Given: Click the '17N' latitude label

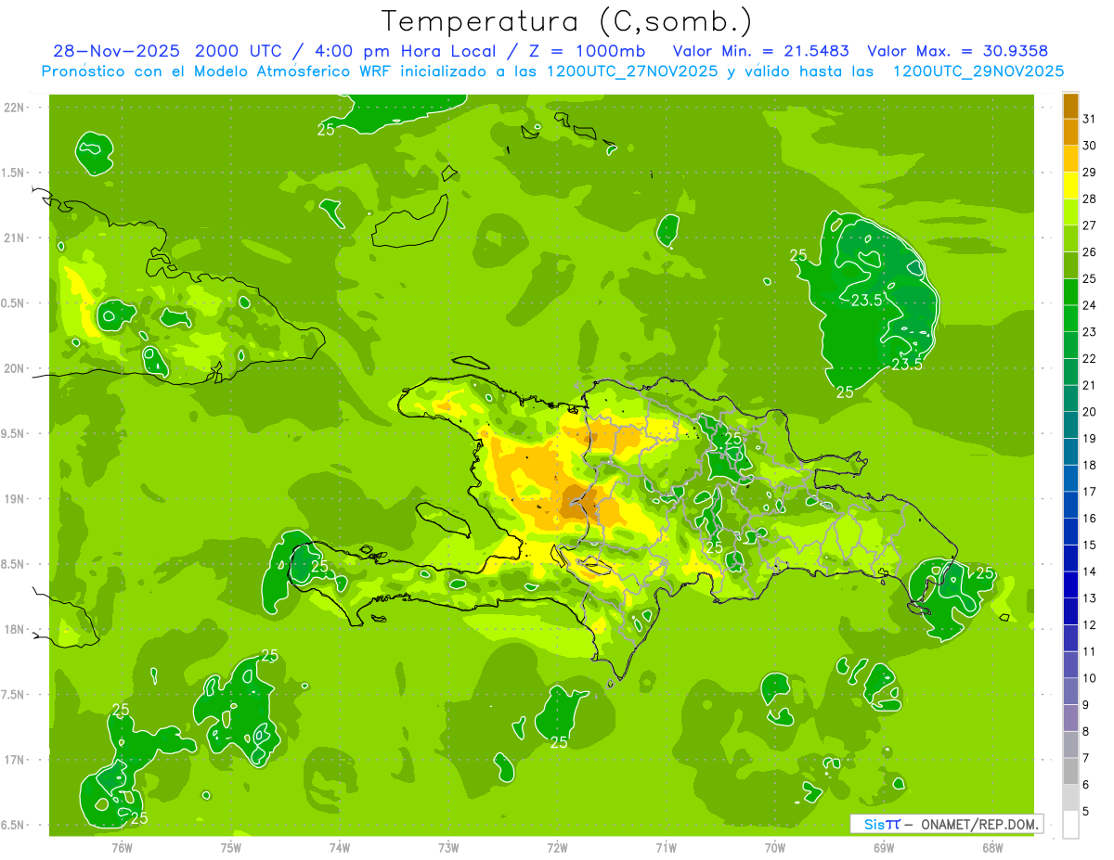Looking at the screenshot, I should click(x=16, y=760).
